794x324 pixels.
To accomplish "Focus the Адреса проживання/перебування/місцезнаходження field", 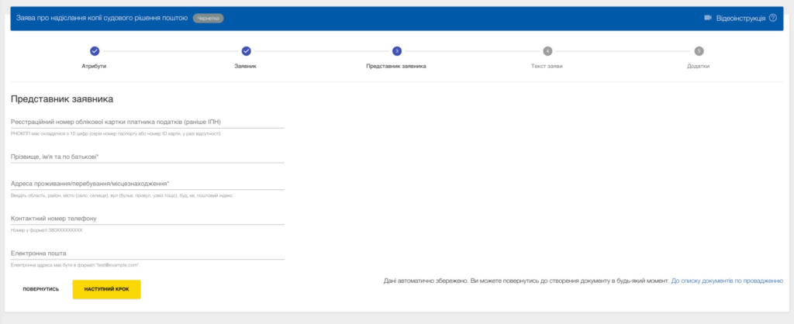I will tap(147, 184).
